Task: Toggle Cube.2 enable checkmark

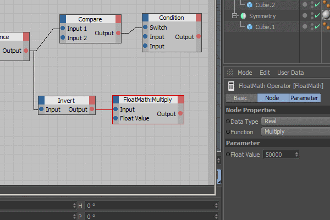Action: 317,4
